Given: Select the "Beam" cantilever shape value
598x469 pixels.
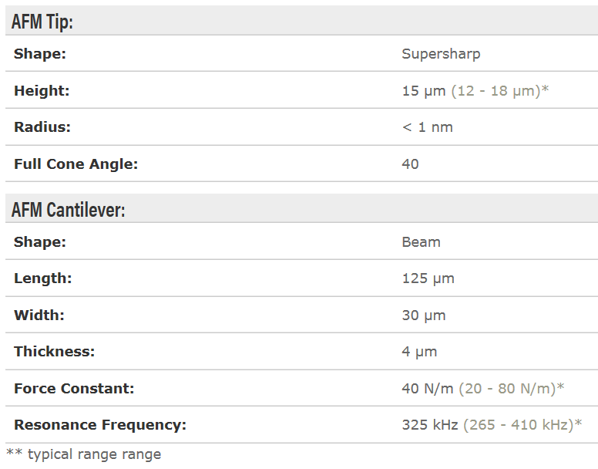Looking at the screenshot, I should (421, 241).
